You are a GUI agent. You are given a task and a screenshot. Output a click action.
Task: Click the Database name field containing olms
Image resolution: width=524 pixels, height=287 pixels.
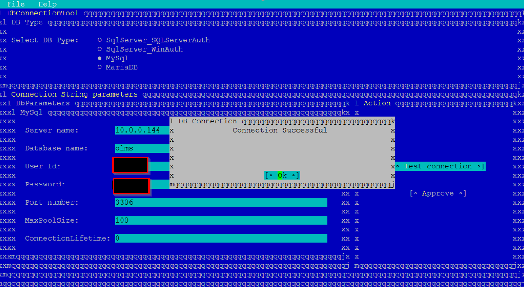(x=141, y=149)
